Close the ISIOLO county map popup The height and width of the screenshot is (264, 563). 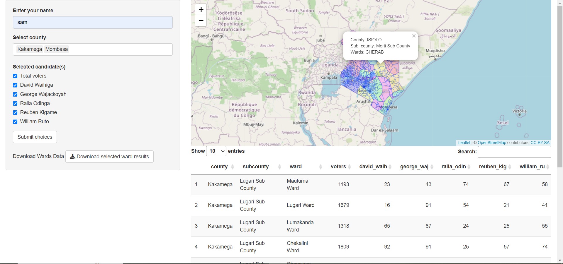pos(414,36)
